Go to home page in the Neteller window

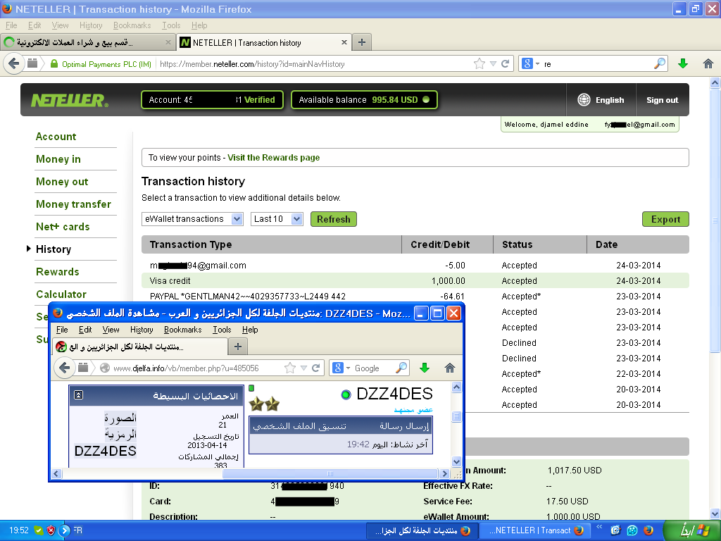[x=708, y=63]
